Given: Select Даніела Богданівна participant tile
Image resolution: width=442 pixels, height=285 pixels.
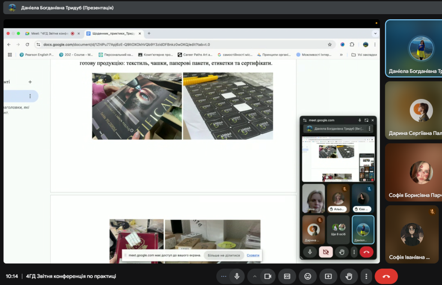Looking at the screenshot, I should pyautogui.click(x=414, y=48).
